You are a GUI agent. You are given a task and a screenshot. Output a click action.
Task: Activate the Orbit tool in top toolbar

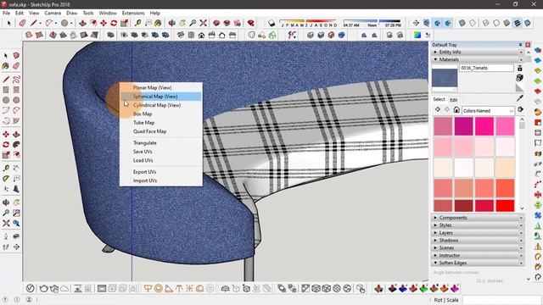pos(171,23)
